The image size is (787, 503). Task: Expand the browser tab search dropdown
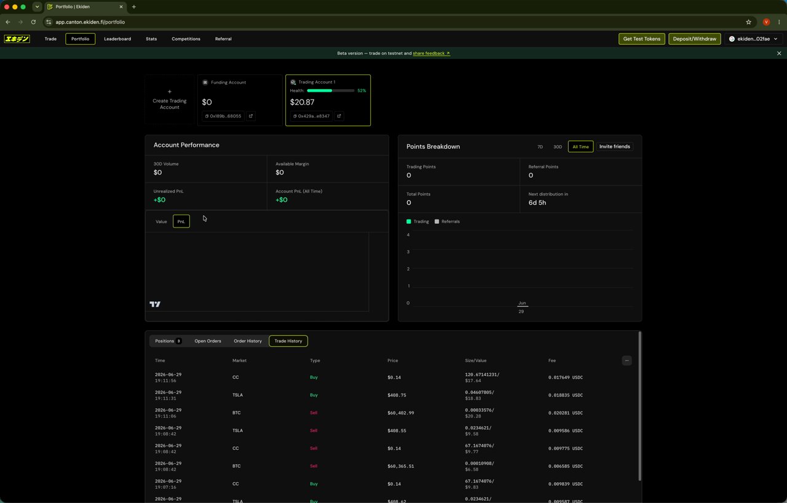[37, 7]
